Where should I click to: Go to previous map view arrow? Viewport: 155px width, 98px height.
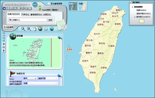40,29
